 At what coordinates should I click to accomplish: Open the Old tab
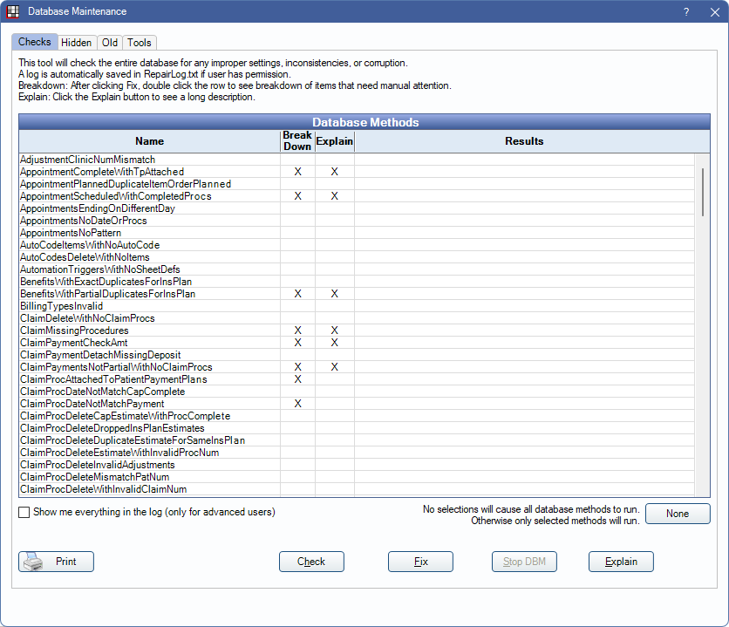(109, 43)
